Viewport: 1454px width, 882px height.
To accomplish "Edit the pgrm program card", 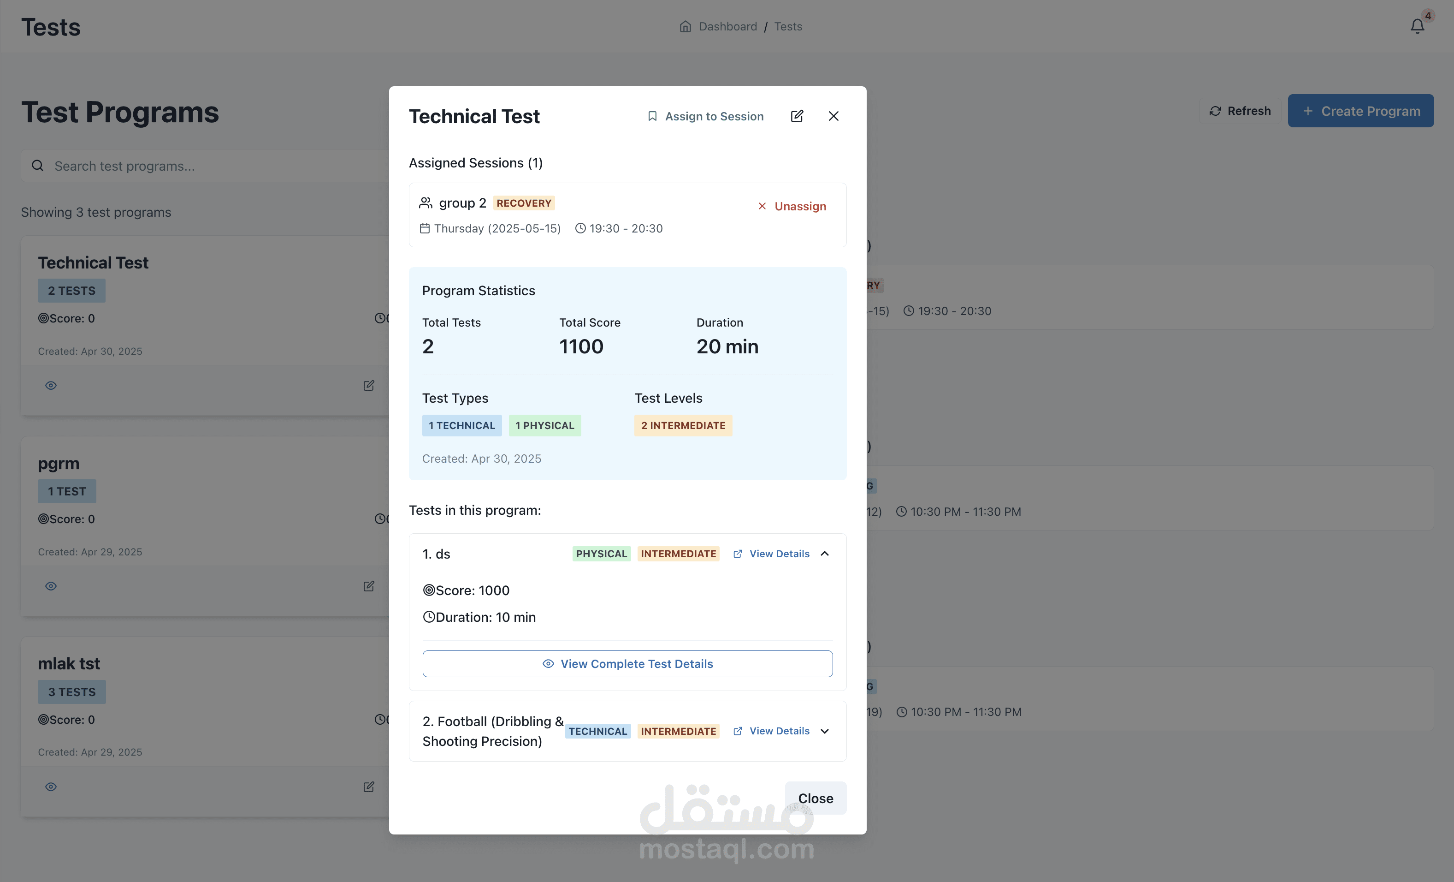I will point(369,586).
